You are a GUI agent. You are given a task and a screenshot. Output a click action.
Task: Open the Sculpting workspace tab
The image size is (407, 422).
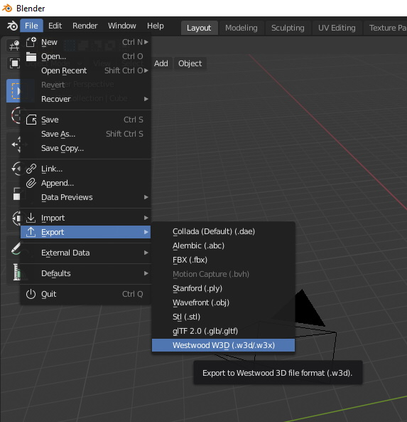[288, 28]
